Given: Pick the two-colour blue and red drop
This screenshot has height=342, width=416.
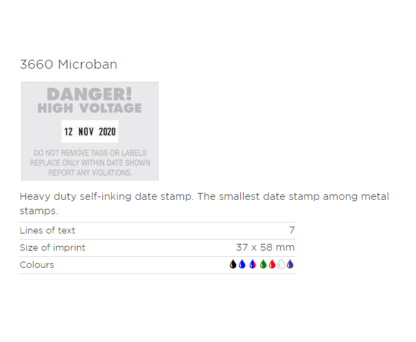Looking at the screenshot, I should 253,264.
